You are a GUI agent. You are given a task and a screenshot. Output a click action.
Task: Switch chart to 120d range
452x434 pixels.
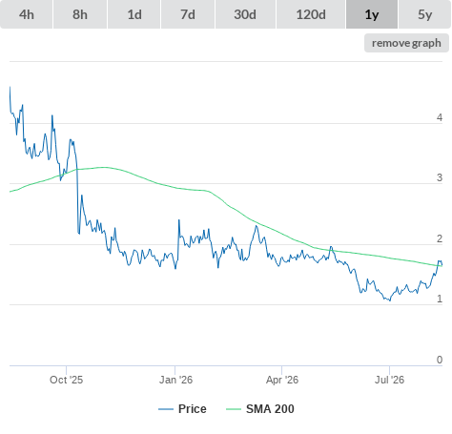click(x=311, y=14)
